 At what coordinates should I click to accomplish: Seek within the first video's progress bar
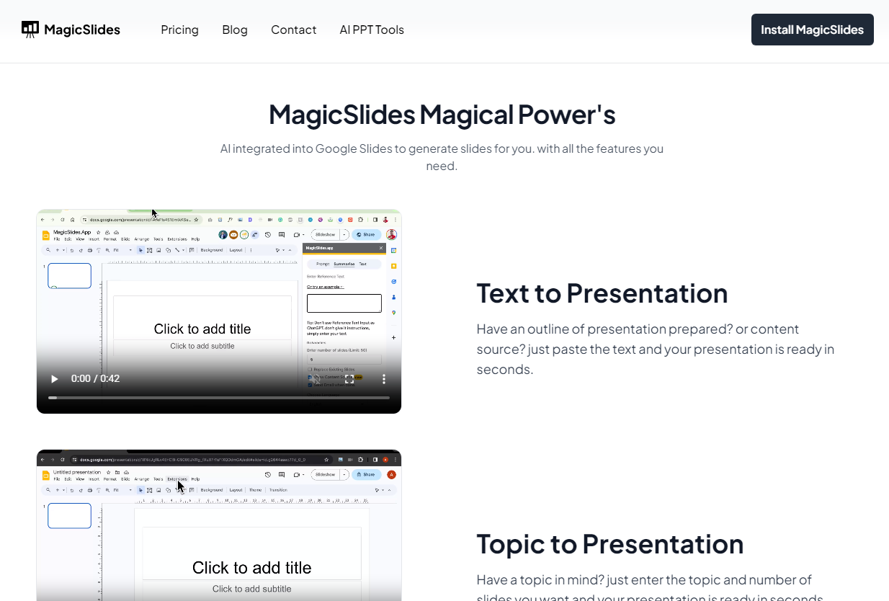[219, 398]
